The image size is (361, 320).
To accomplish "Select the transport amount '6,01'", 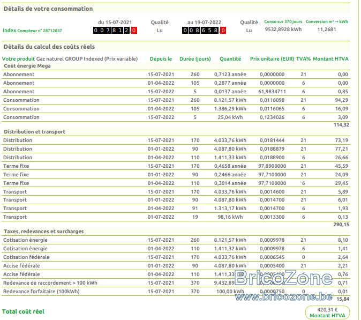I will 343,200.
